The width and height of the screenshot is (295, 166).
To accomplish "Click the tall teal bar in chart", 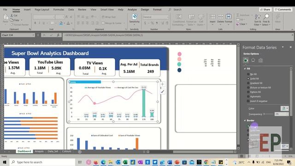I will 144,103.
